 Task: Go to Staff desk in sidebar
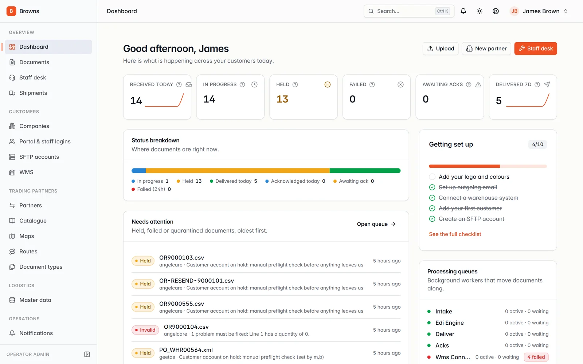point(48,78)
